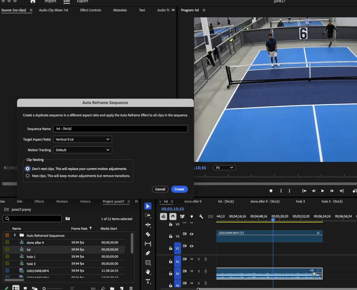This screenshot has height=290, width=357.
Task: Show more Source panel tabs chevron
Action: pos(173,10)
